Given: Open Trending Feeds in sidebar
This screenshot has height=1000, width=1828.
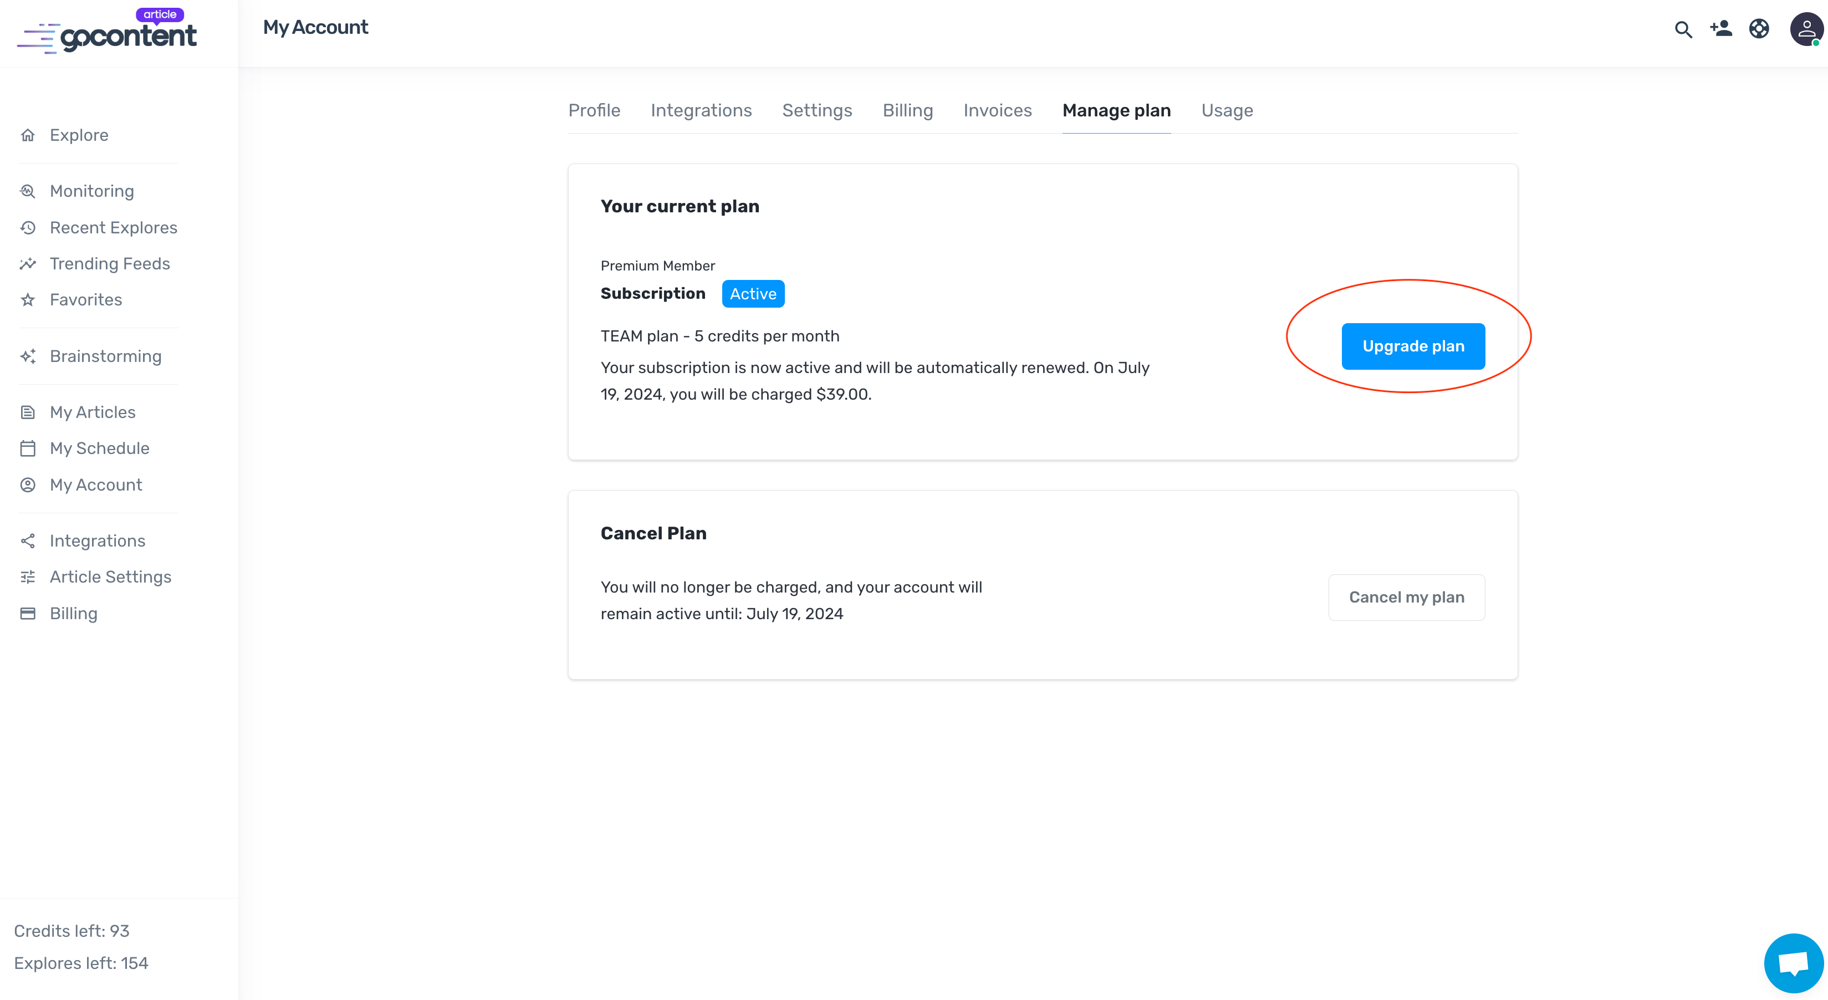Looking at the screenshot, I should [x=110, y=263].
